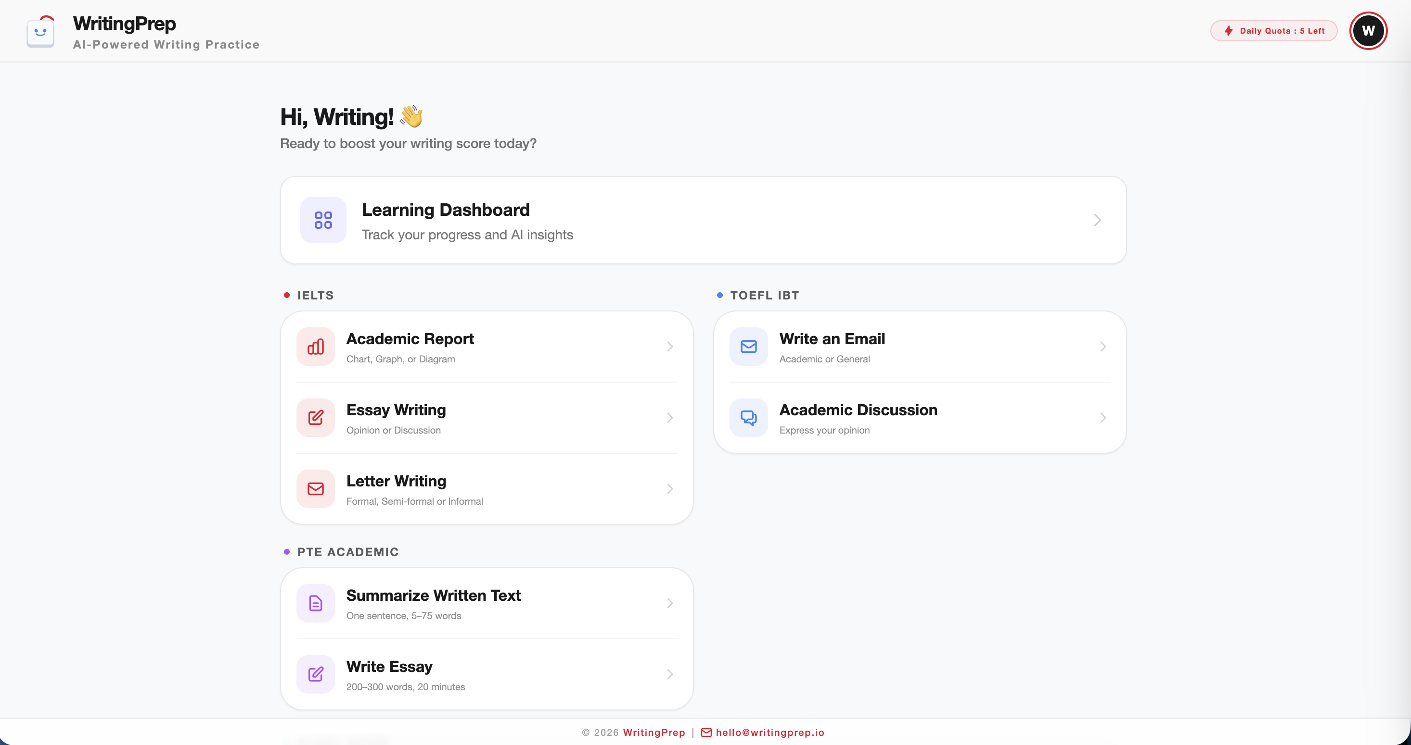Click the footer email envelope icon
This screenshot has width=1411, height=745.
click(706, 733)
